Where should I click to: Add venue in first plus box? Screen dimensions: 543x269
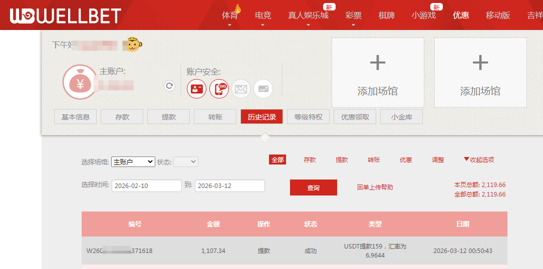tap(378, 72)
